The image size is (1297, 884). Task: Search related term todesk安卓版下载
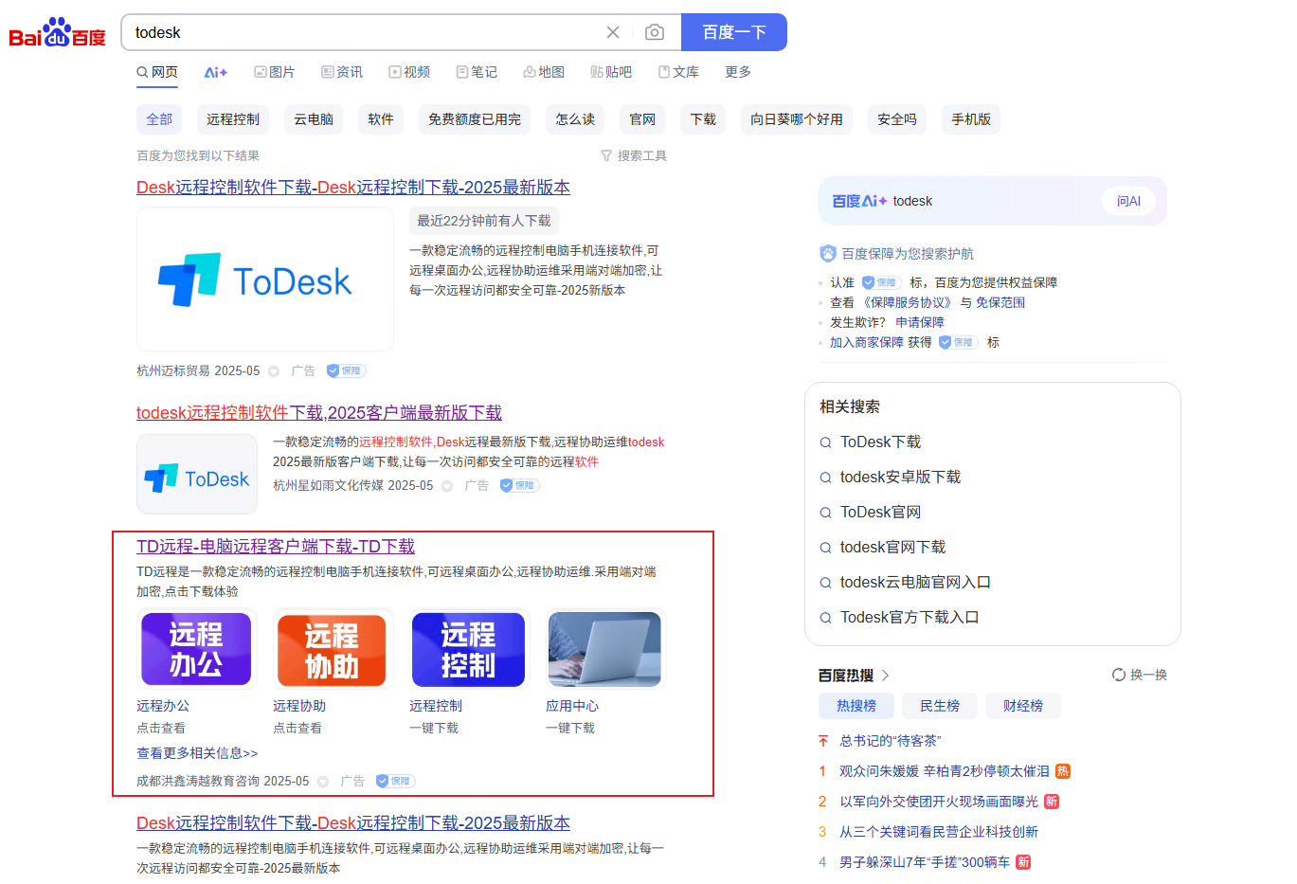point(900,478)
